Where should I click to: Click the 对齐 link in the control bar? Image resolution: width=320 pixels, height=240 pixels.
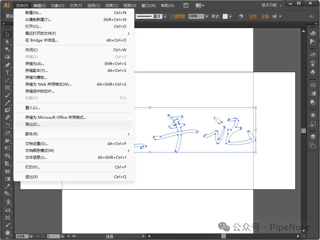coord(253,16)
